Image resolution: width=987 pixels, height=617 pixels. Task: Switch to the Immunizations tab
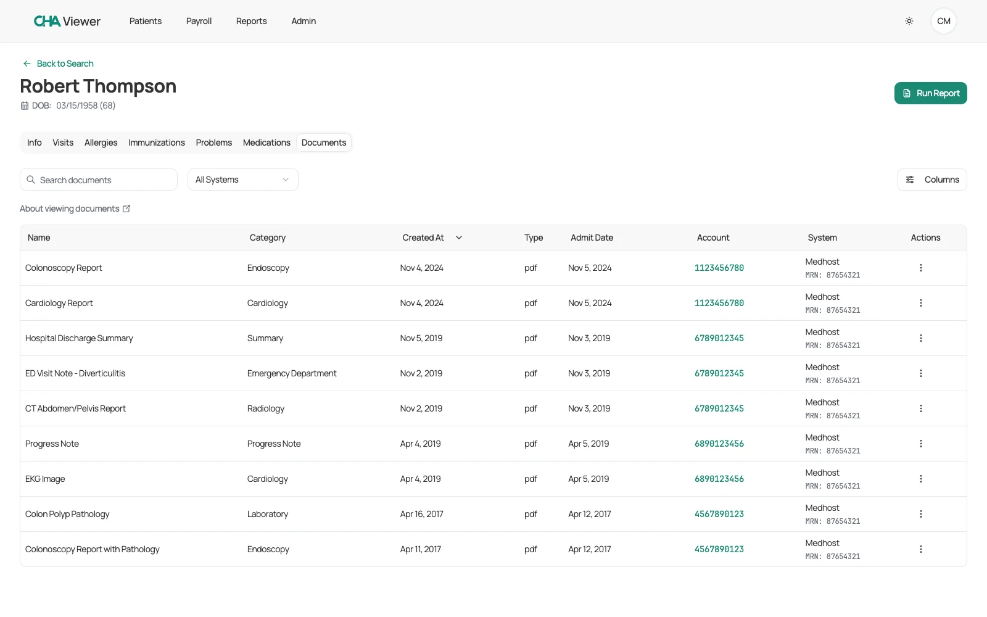click(157, 143)
